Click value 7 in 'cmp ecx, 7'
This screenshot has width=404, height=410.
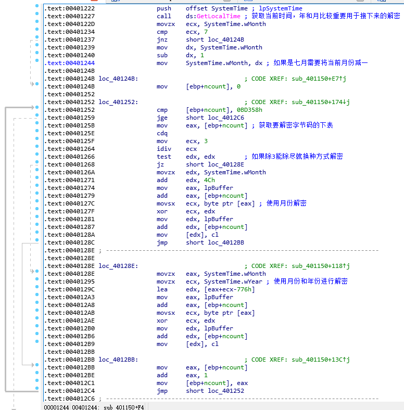[x=206, y=32]
